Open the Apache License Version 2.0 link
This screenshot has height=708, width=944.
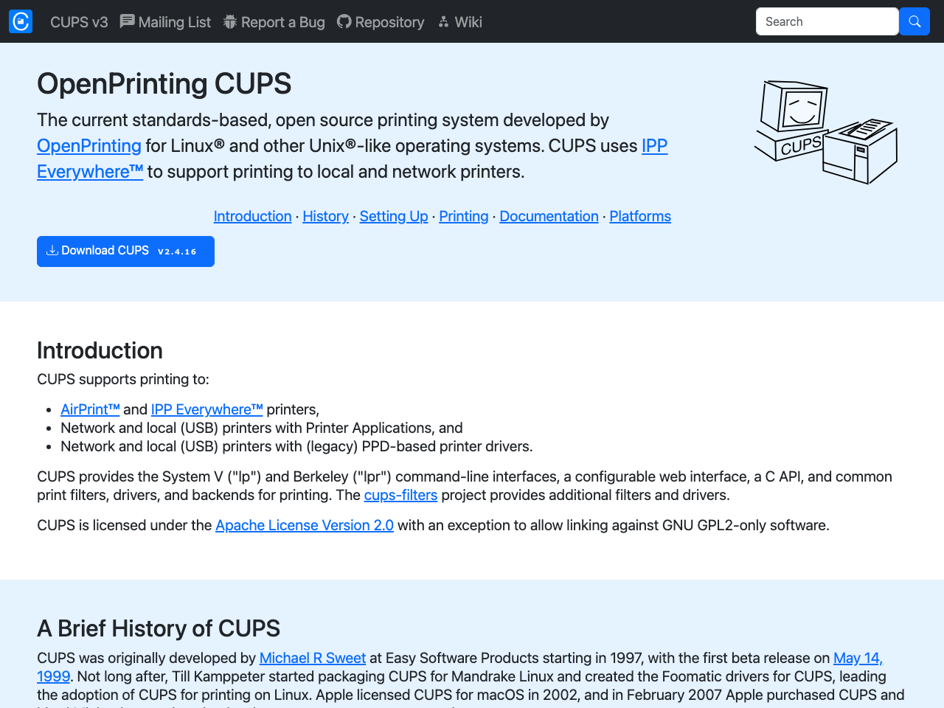305,525
